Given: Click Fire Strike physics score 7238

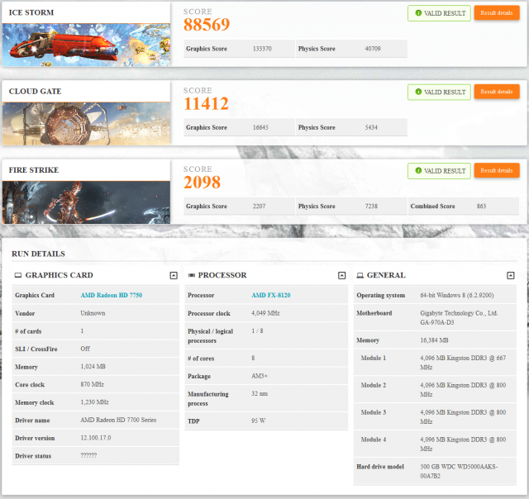Looking at the screenshot, I should (371, 206).
